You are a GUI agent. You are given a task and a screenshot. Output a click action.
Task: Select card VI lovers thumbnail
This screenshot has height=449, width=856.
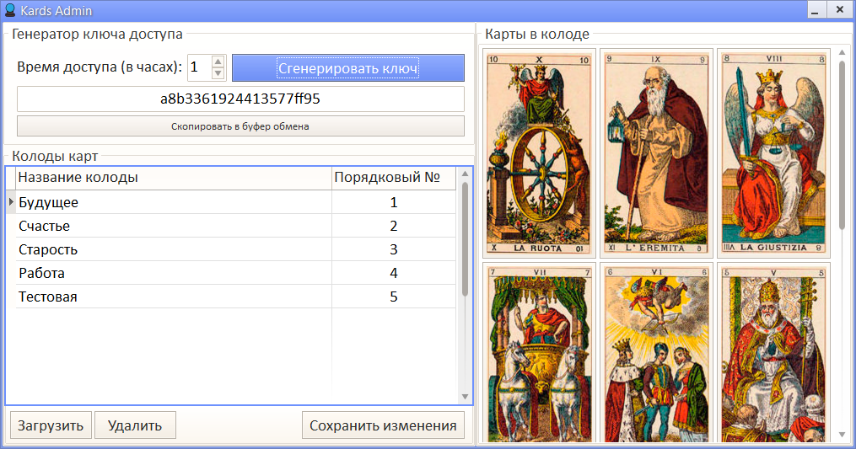[x=655, y=354]
